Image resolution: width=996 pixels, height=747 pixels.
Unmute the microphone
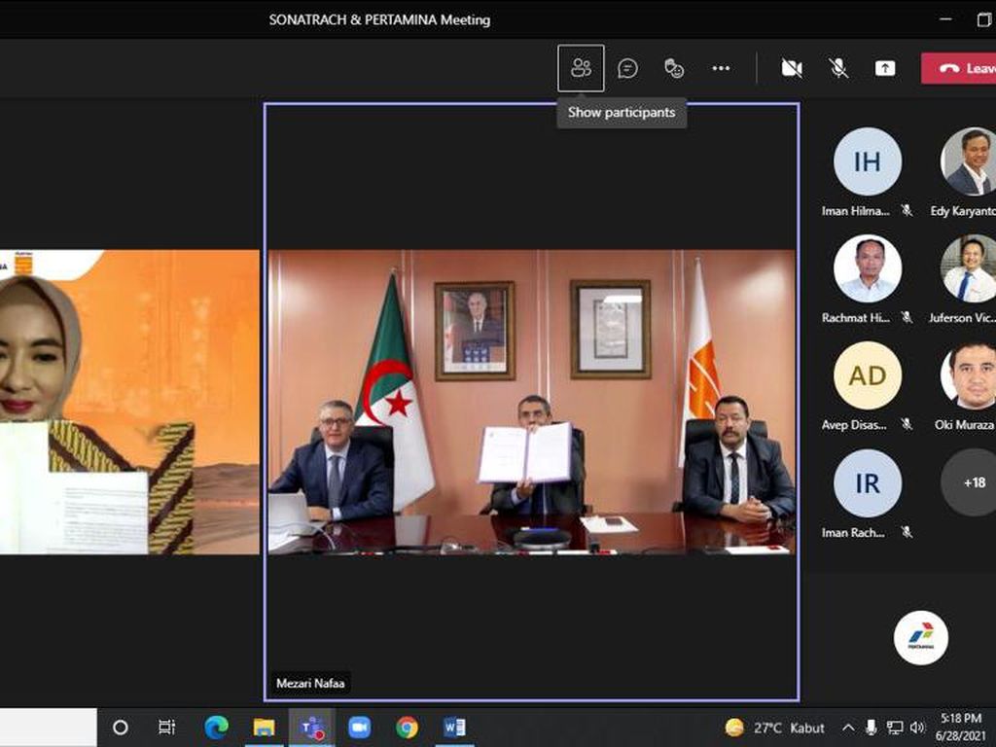pyautogui.click(x=838, y=68)
